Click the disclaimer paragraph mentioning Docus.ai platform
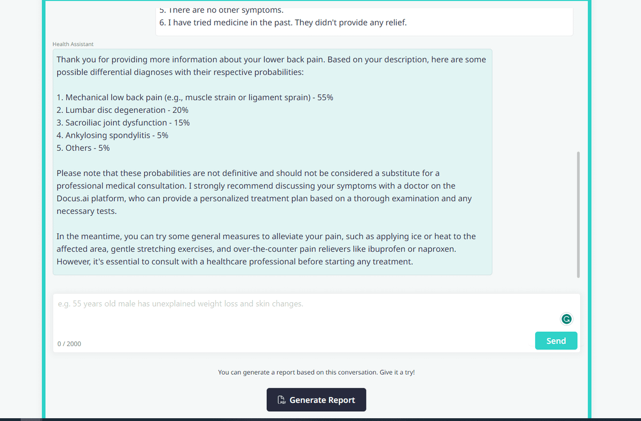Viewport: 641px width, 421px height. point(264,192)
